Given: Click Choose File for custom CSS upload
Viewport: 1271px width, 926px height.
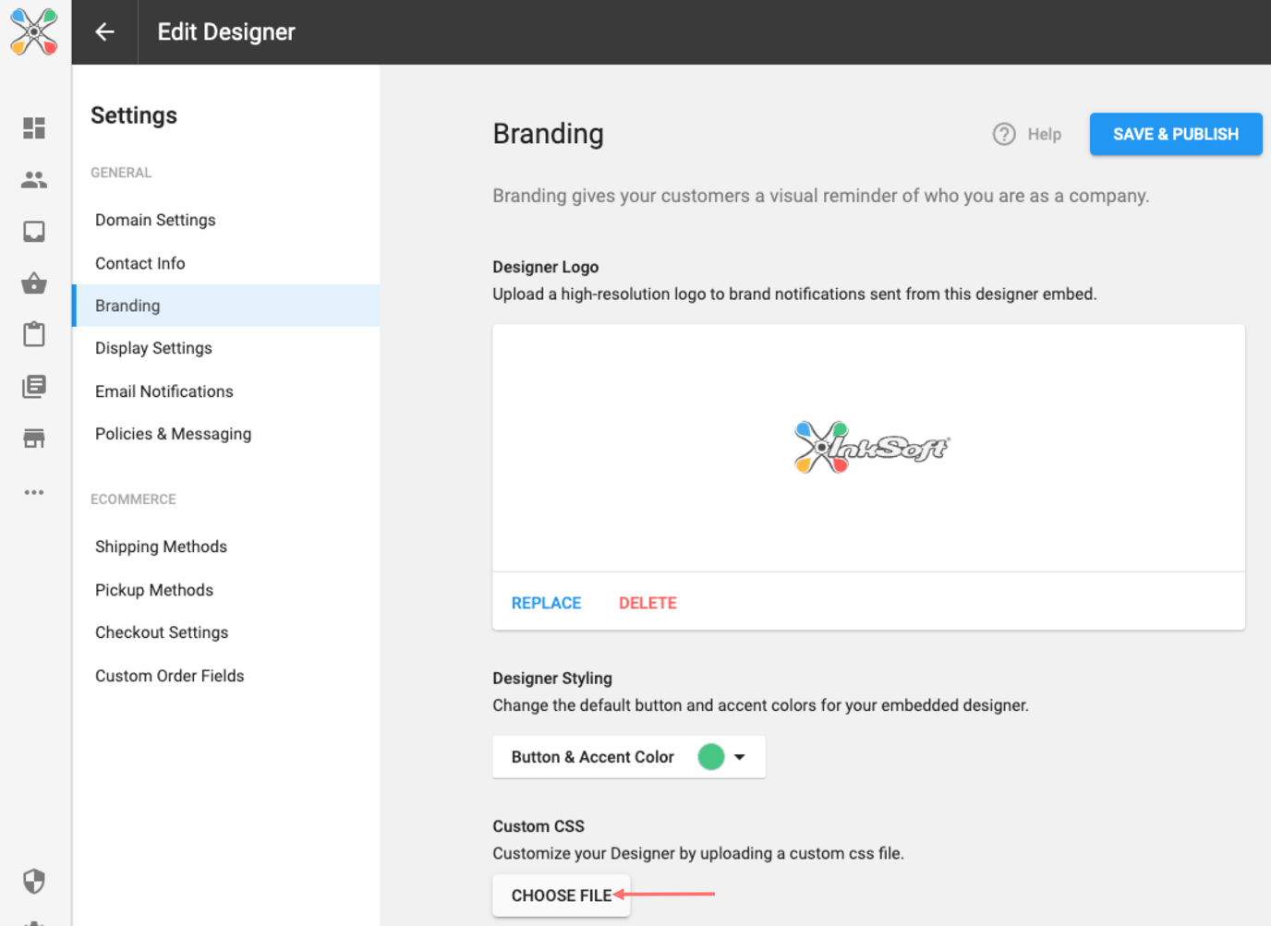Looking at the screenshot, I should (561, 896).
